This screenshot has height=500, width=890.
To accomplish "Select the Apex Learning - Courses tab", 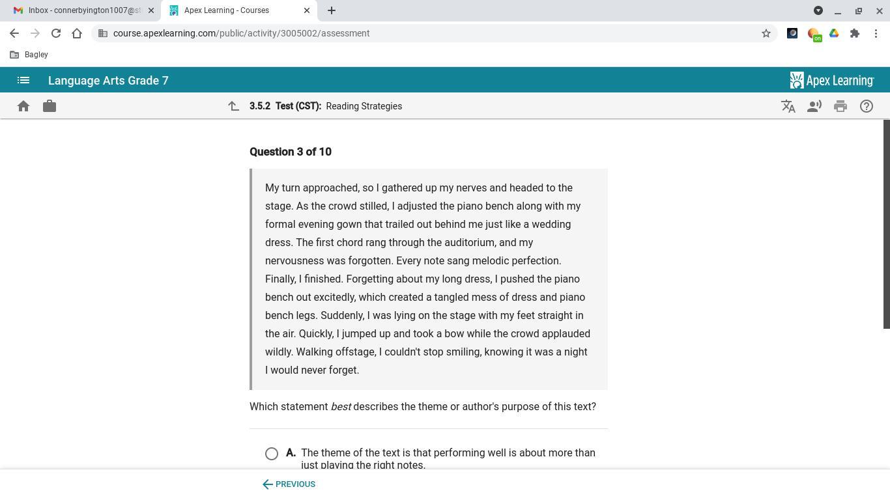I will pyautogui.click(x=240, y=10).
